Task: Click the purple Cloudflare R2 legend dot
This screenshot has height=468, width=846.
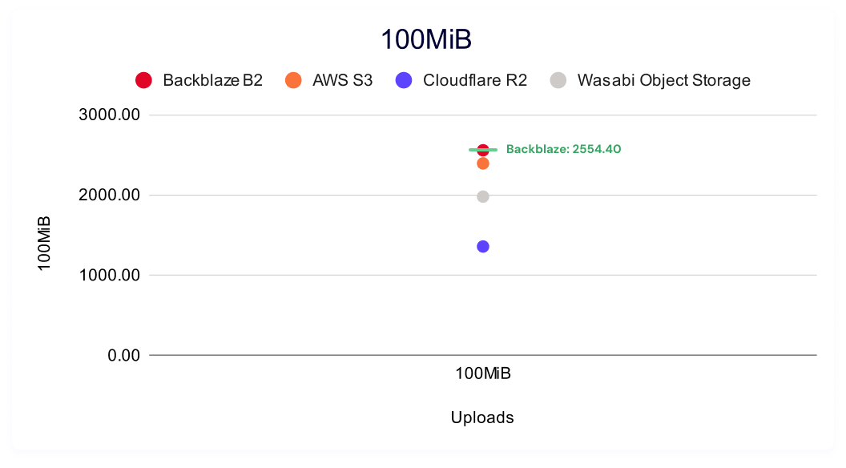Action: click(x=405, y=80)
